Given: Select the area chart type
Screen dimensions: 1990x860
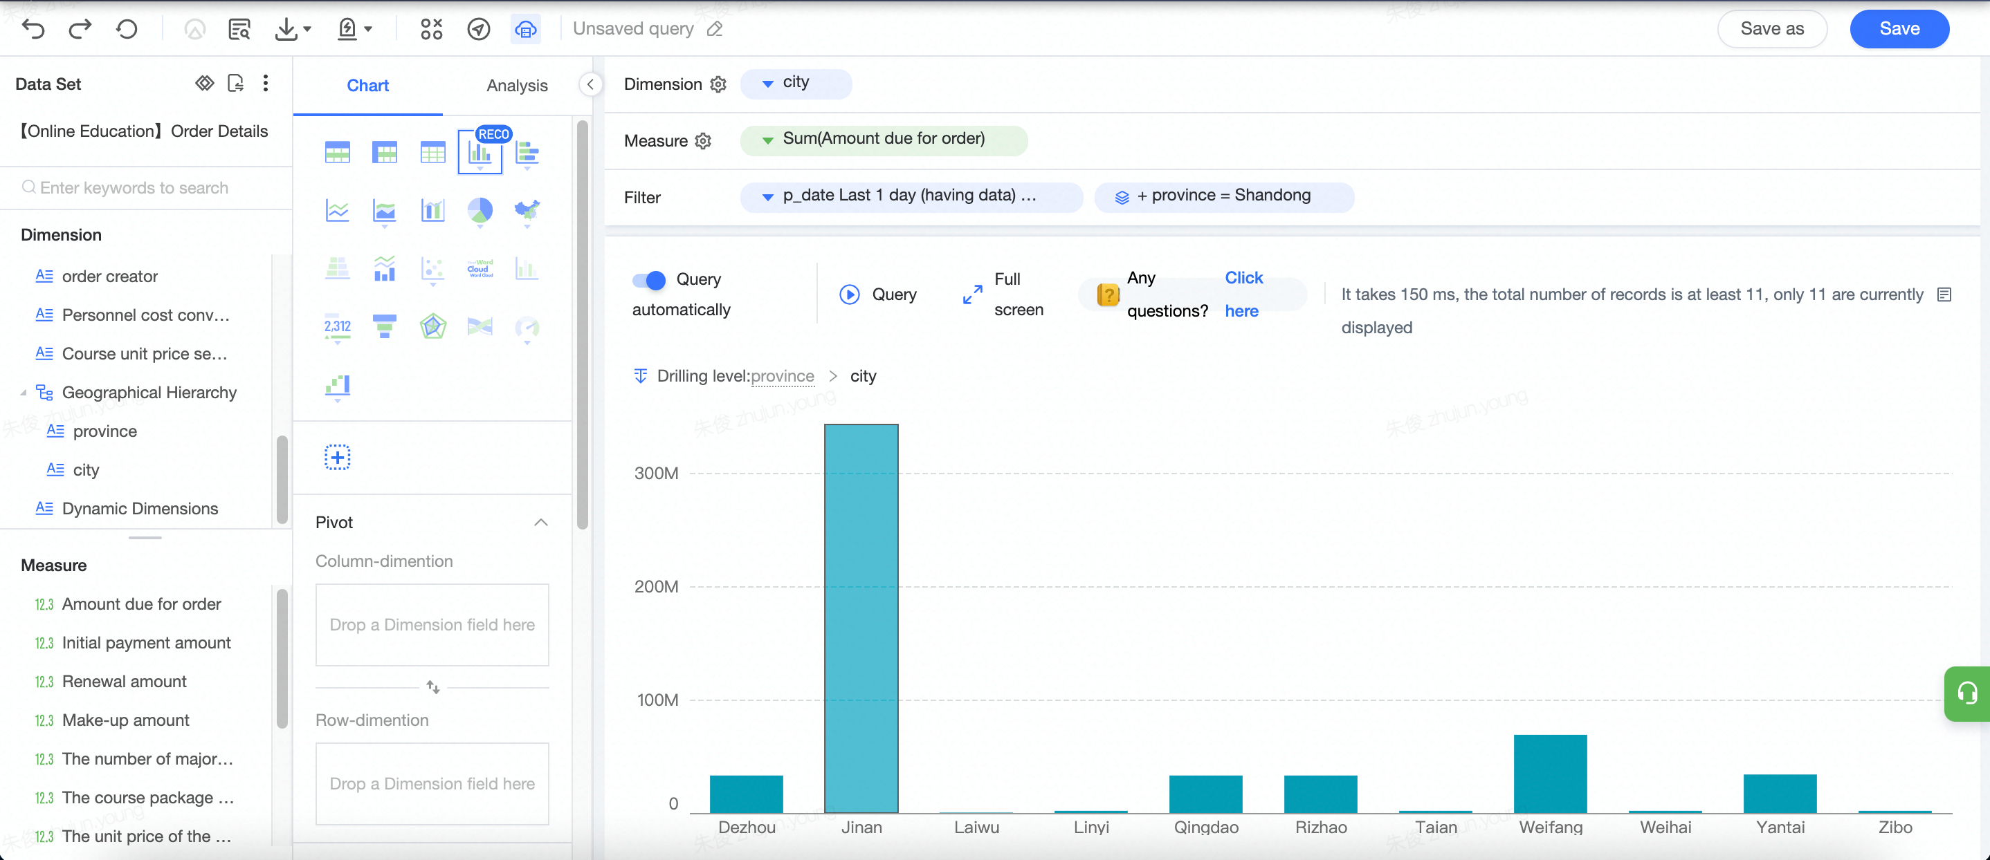Looking at the screenshot, I should click(x=385, y=210).
